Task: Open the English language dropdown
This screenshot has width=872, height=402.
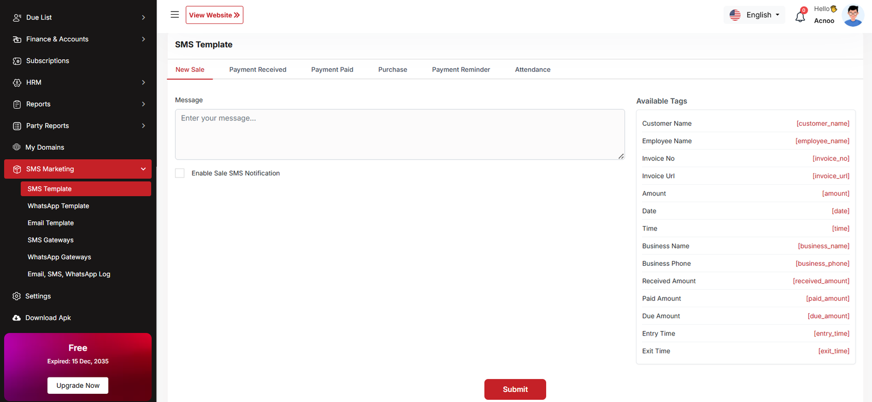Action: [754, 15]
